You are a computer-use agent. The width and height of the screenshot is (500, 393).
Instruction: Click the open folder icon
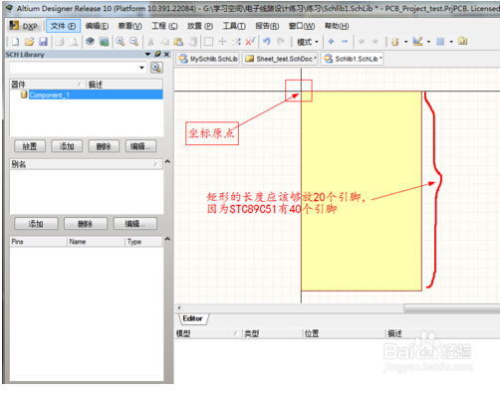tap(29, 42)
